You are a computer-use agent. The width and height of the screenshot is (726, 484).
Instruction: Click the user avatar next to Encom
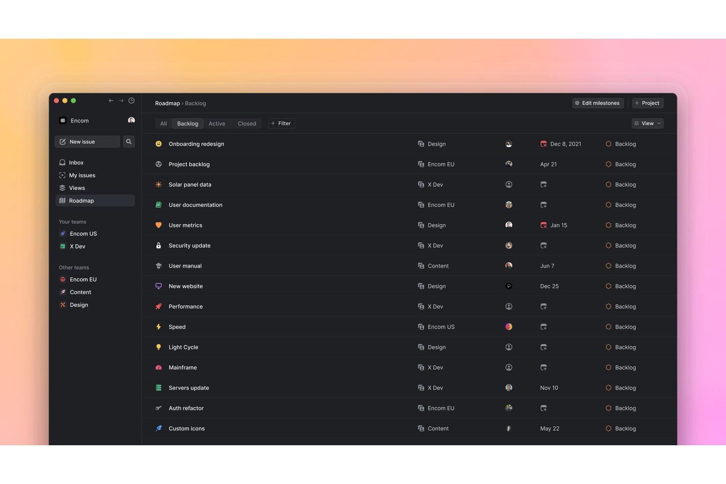click(131, 120)
